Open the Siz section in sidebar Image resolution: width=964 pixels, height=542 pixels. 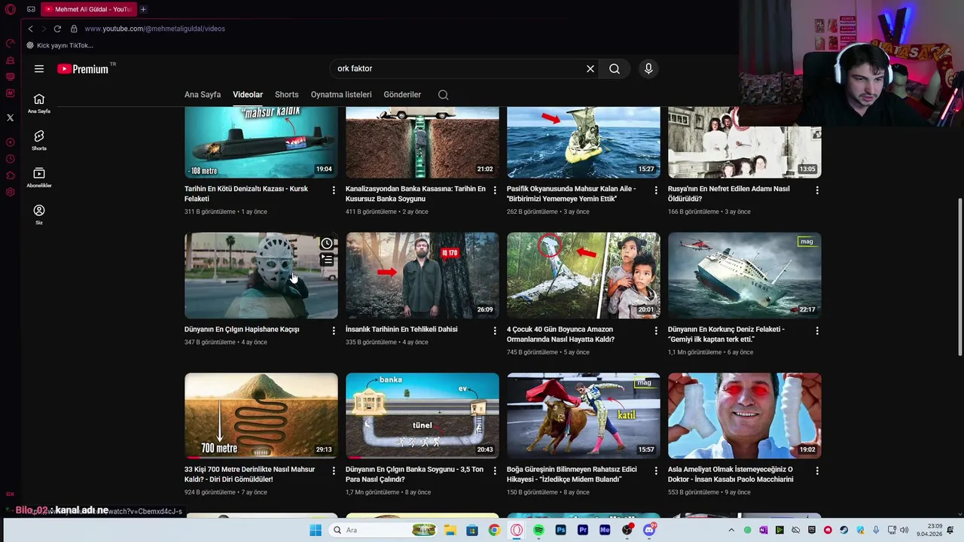(x=39, y=215)
